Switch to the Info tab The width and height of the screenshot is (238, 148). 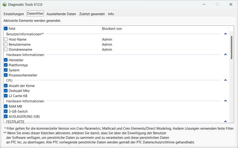pos(111,14)
